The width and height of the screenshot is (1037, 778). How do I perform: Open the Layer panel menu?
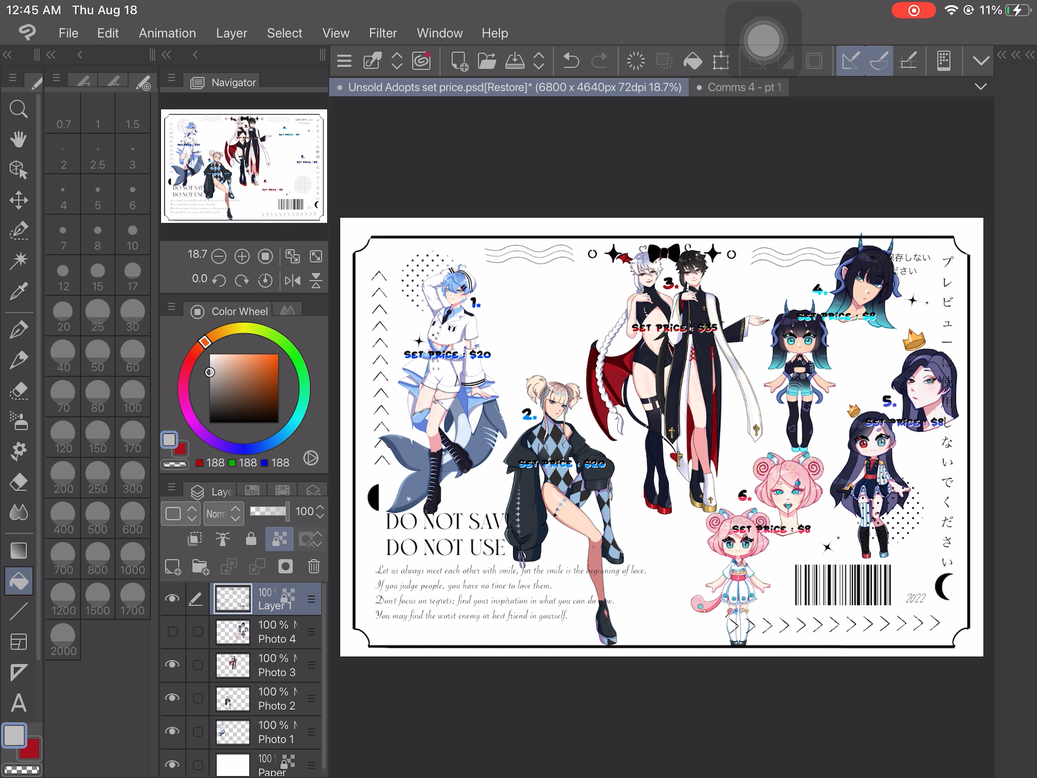coord(172,487)
